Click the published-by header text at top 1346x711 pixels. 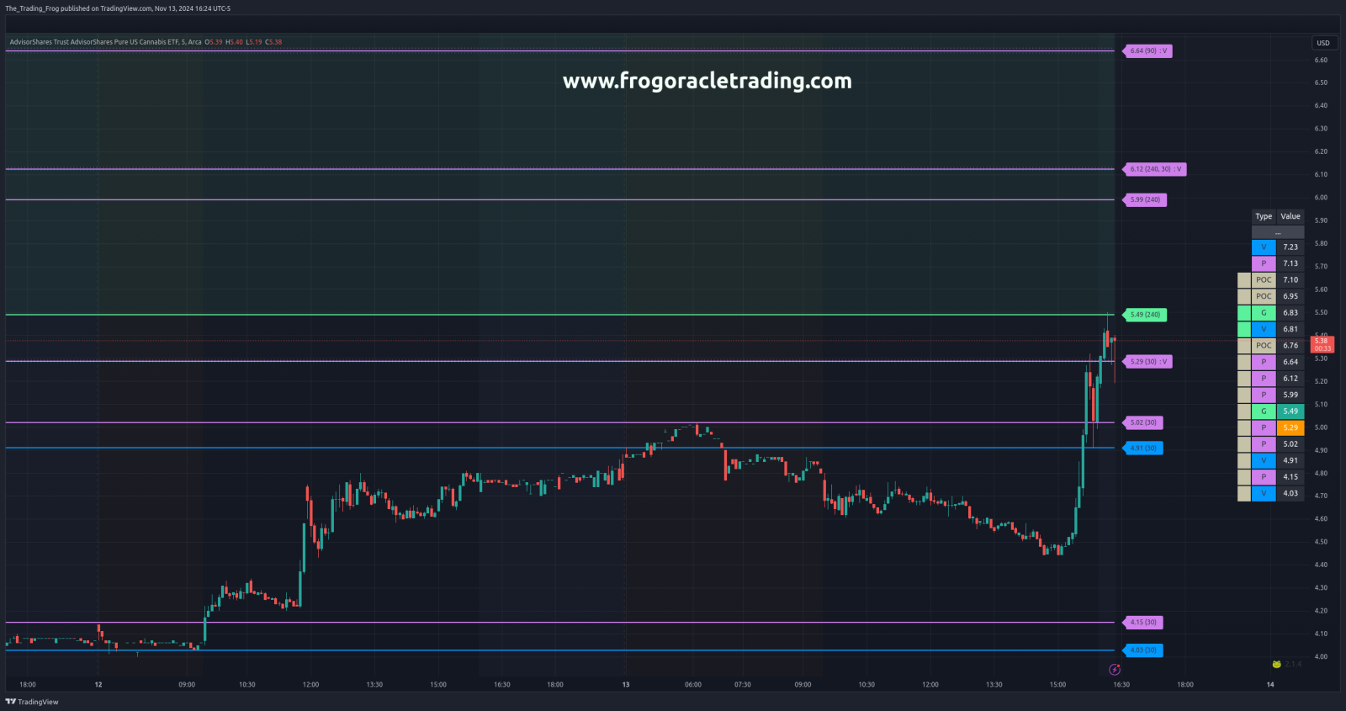tap(118, 8)
